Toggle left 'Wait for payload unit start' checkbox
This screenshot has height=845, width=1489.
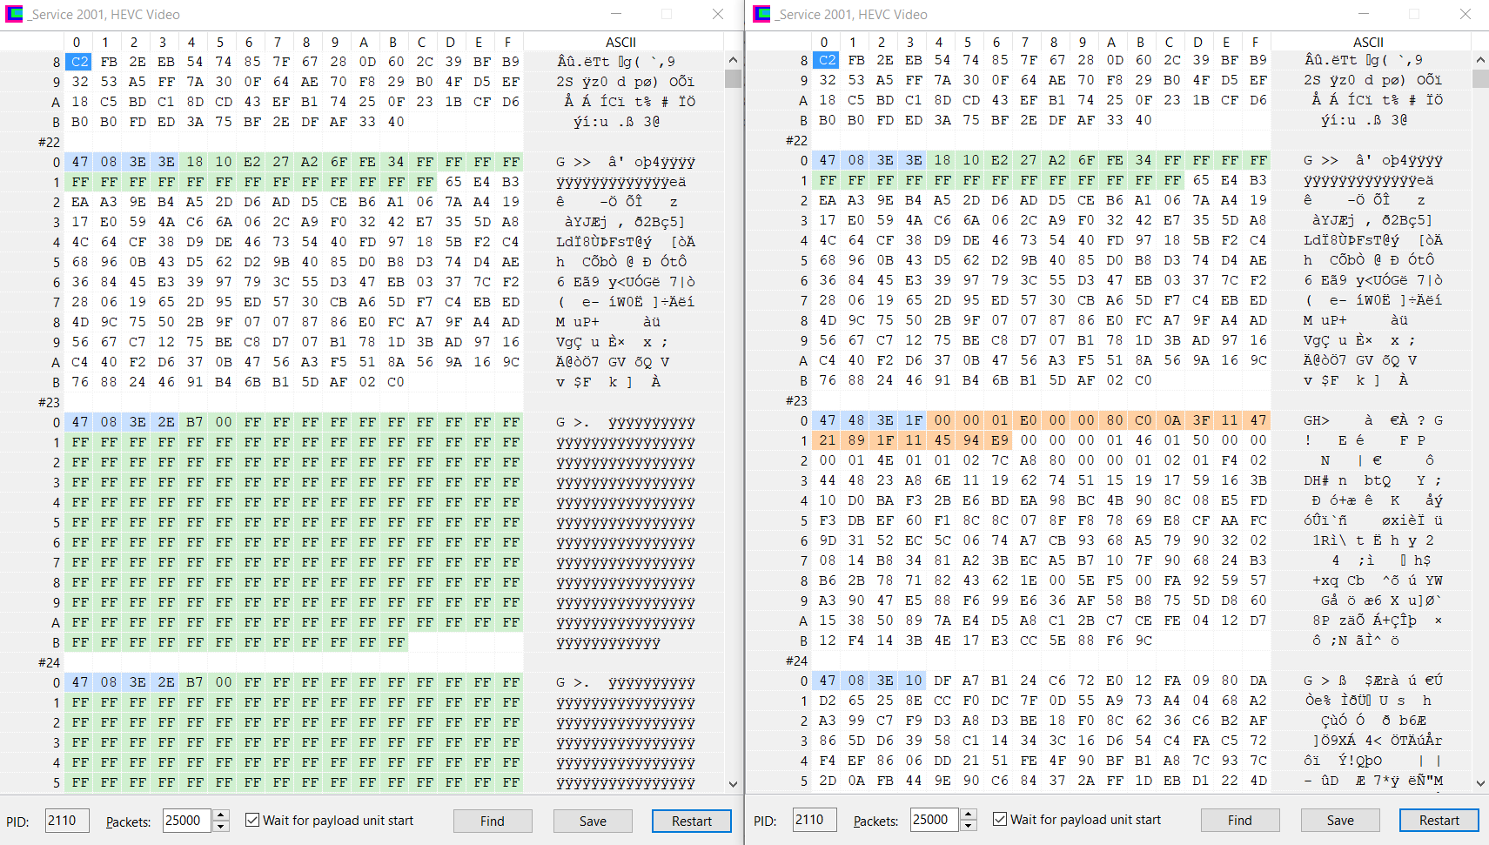point(252,820)
